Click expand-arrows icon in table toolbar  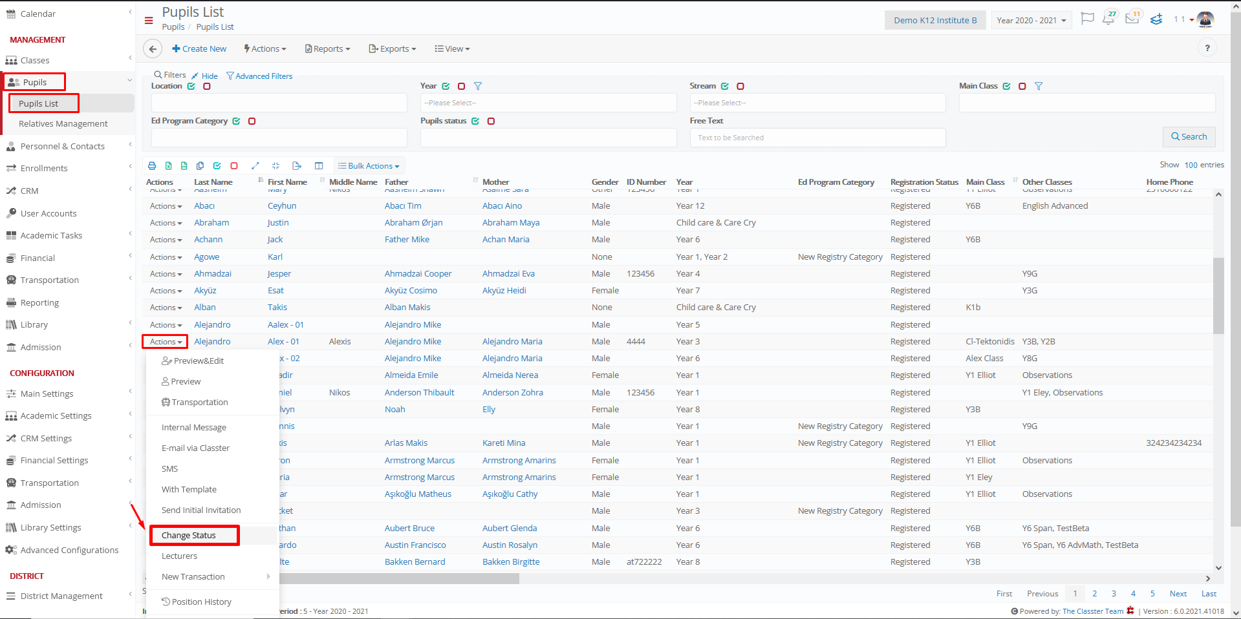(x=255, y=166)
